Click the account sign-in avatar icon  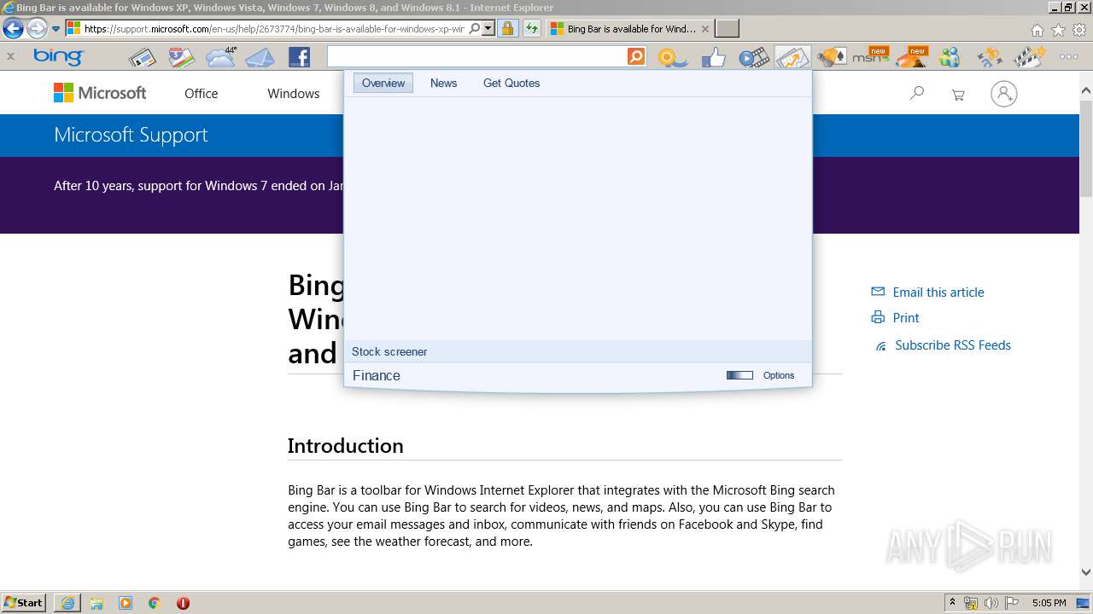pyautogui.click(x=1004, y=94)
